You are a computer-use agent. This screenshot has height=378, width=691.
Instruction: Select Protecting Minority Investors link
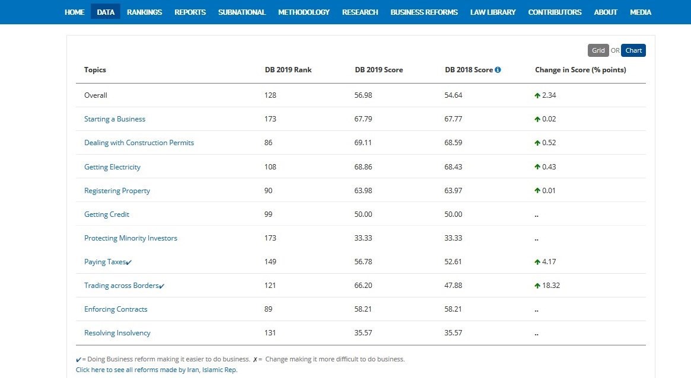tap(130, 238)
